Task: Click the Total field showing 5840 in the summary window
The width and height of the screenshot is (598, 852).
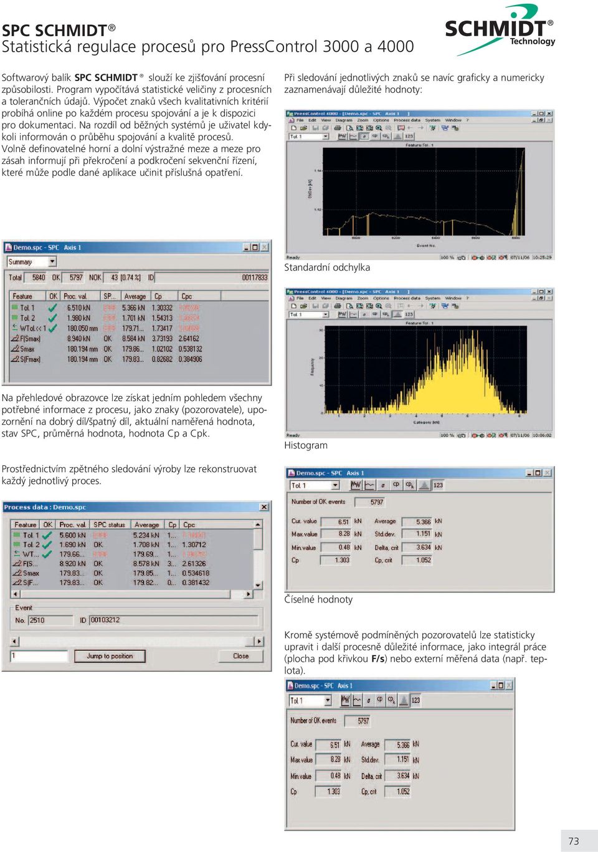Action: (36, 278)
